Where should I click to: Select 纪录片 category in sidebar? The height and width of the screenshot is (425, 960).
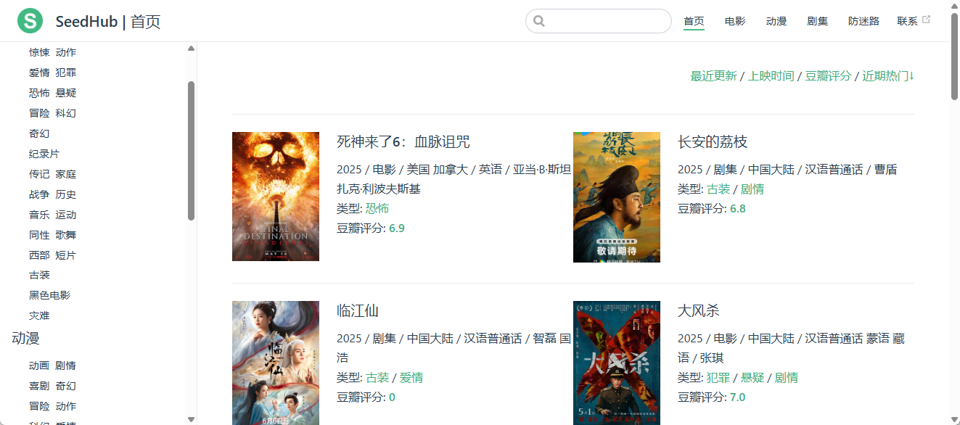[44, 154]
